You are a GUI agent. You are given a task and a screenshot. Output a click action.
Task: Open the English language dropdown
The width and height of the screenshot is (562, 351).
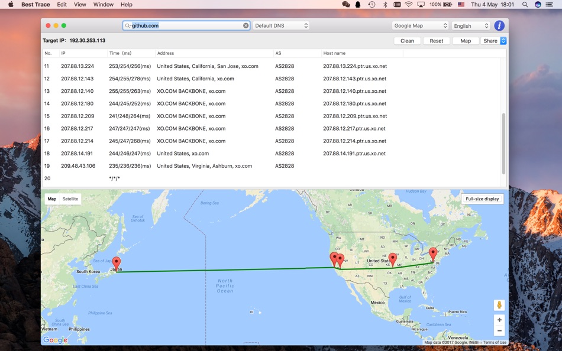tap(471, 26)
